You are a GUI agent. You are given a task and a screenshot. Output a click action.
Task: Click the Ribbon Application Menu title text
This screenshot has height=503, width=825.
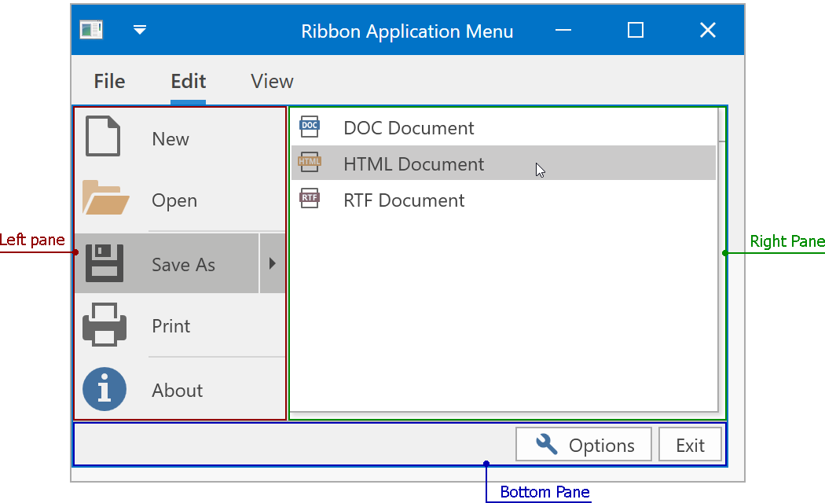coord(407,31)
